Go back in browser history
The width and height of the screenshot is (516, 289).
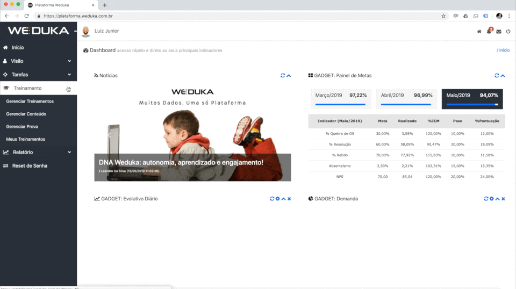6,16
